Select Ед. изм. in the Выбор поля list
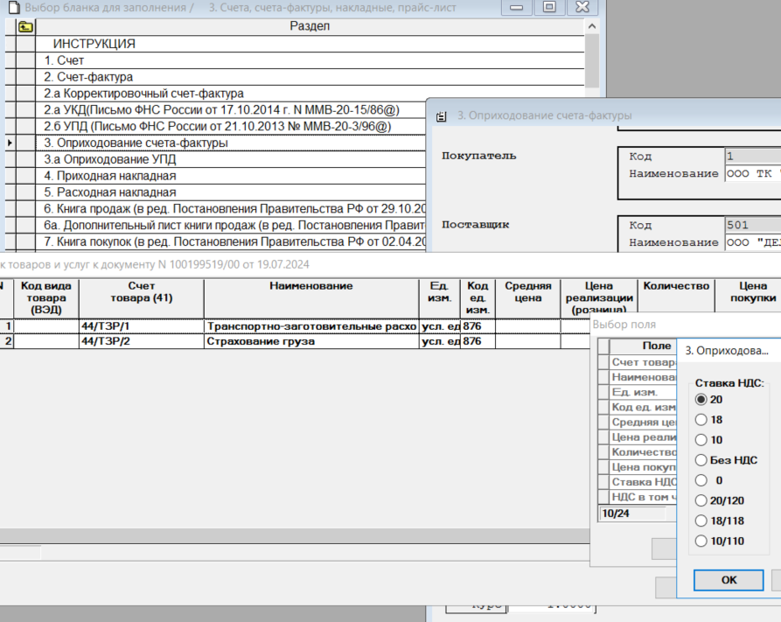This screenshot has width=781, height=622. [x=643, y=392]
